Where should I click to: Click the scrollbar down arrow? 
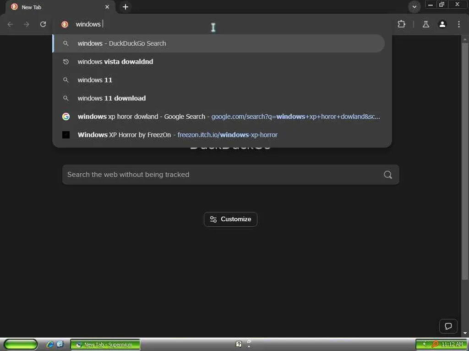[464, 333]
